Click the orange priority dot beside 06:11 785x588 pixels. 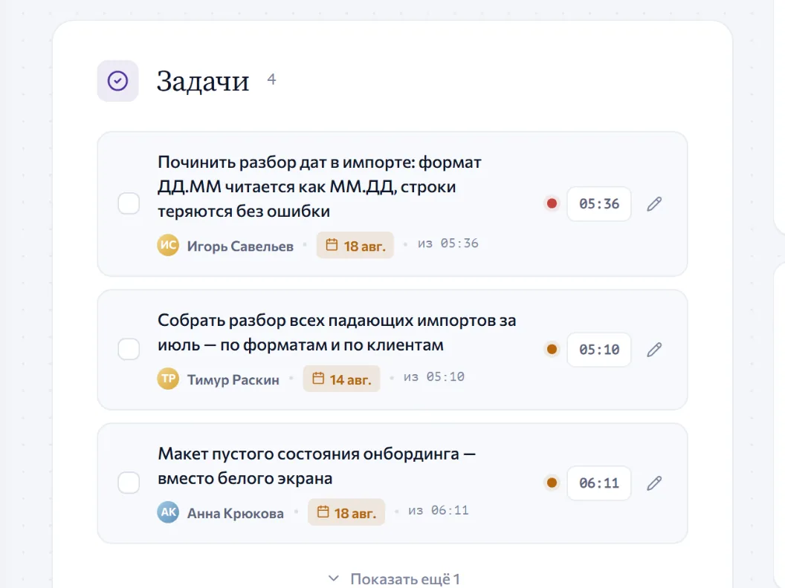coord(552,483)
